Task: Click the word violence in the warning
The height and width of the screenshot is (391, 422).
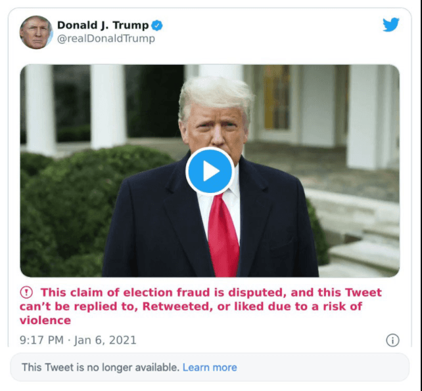Action: [x=45, y=320]
